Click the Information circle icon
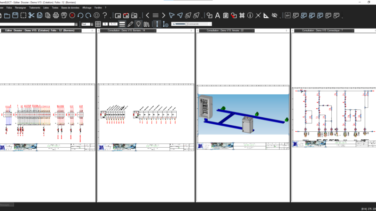 pyautogui.click(x=250, y=15)
